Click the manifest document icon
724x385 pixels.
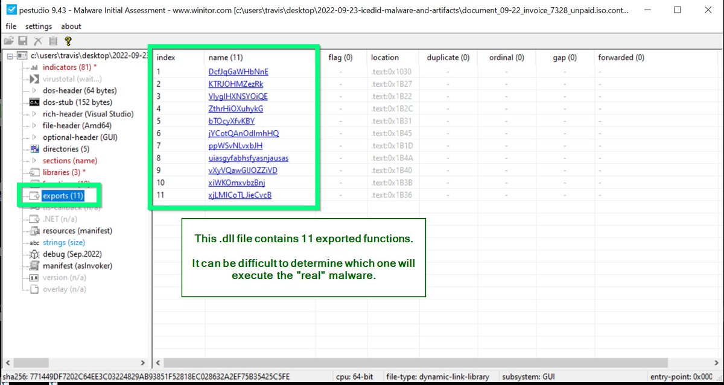coord(34,266)
